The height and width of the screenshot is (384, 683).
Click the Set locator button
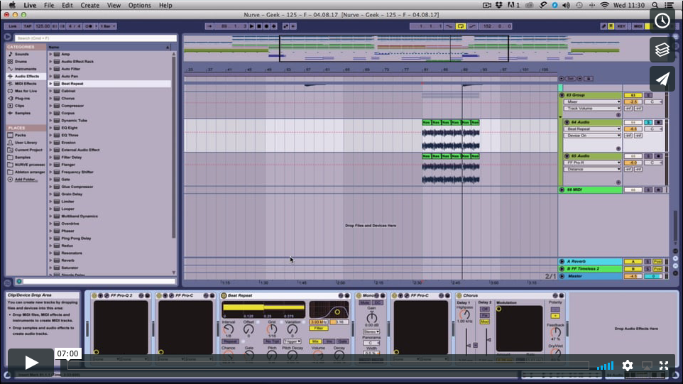pyautogui.click(x=570, y=79)
